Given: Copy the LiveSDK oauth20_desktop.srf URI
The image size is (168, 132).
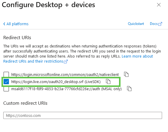Looking at the screenshot, I should [x=108, y=82].
